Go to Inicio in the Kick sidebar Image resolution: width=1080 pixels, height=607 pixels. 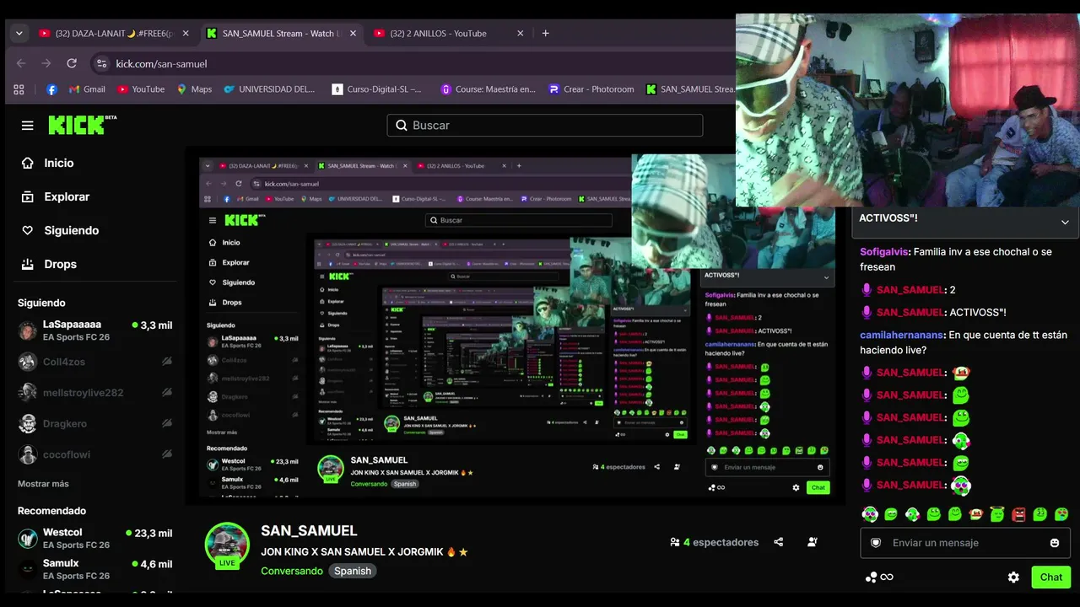tap(47, 163)
